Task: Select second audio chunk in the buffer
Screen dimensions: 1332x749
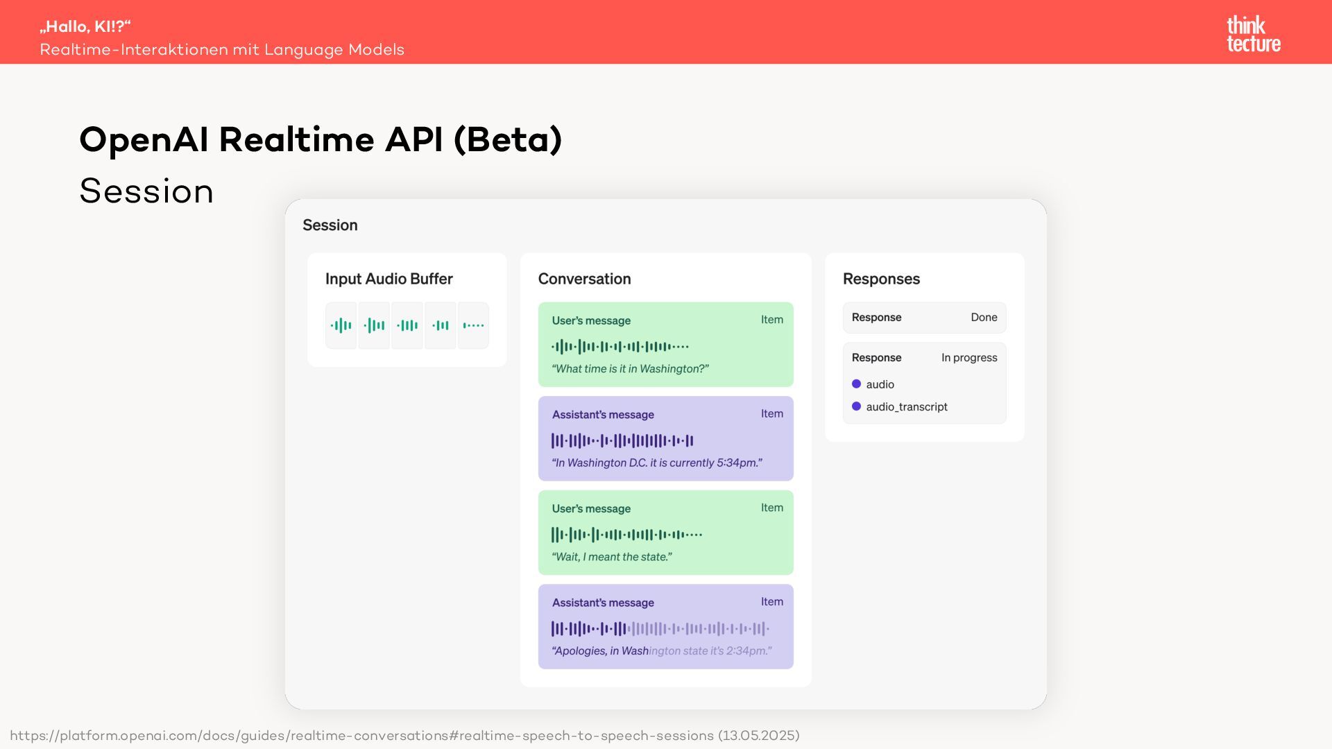Action: pyautogui.click(x=374, y=325)
